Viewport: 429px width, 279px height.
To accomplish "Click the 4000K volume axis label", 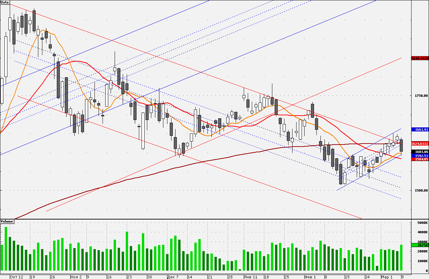I will (x=422, y=233).
